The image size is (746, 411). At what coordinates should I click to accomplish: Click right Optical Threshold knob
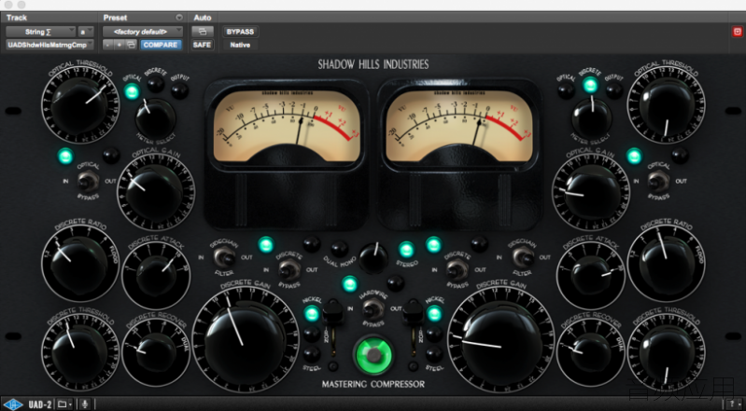point(667,105)
